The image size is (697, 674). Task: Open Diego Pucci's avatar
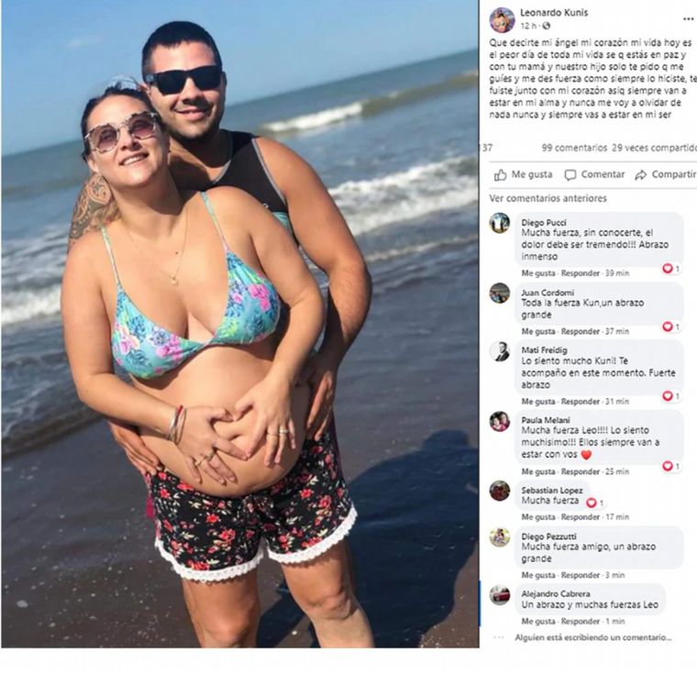[500, 223]
